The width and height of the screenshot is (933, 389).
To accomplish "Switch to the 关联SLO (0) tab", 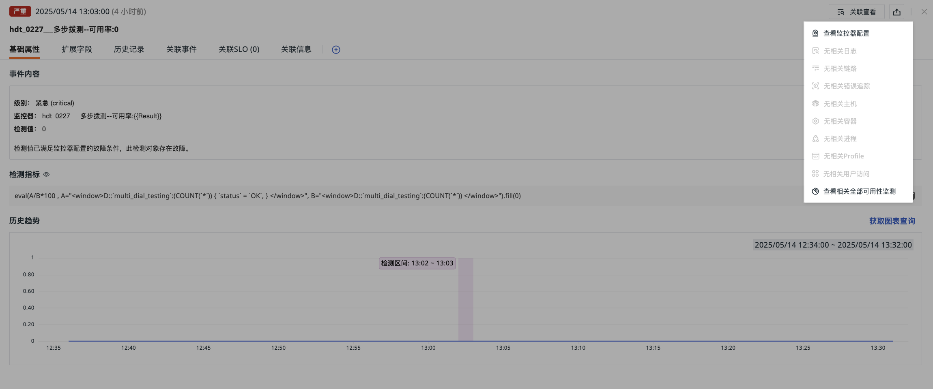I will 239,49.
